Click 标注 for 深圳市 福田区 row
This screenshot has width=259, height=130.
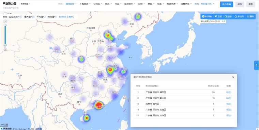click(x=228, y=92)
